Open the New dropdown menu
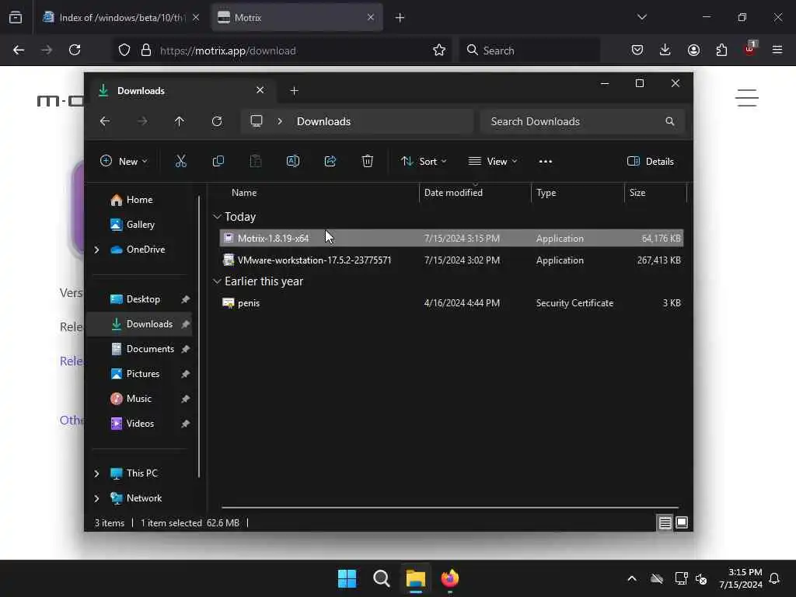 [x=124, y=162]
